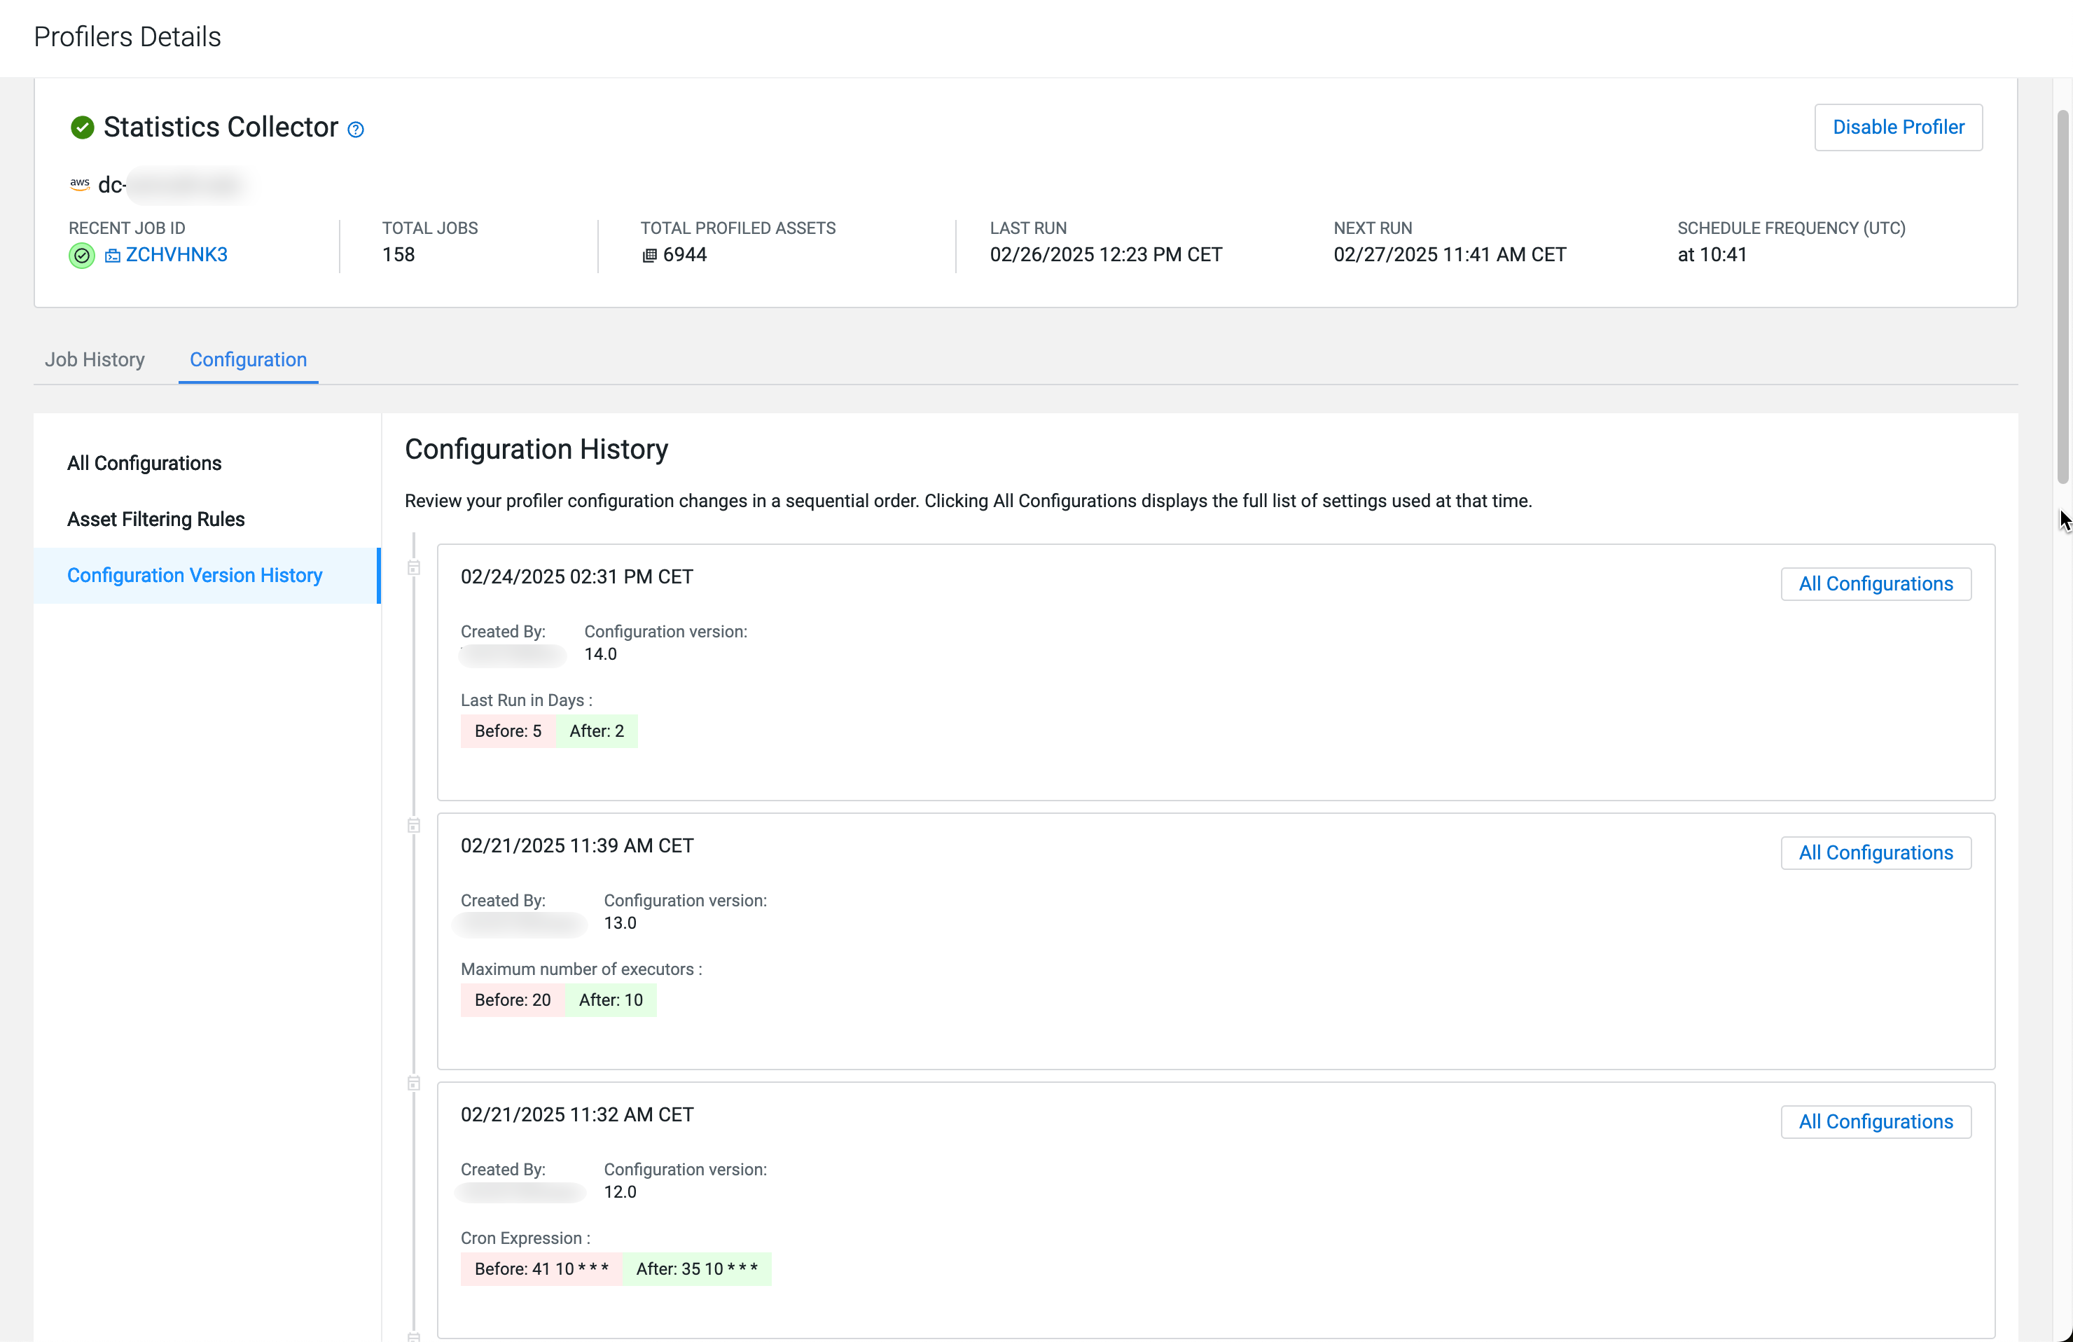Viewport: 2073px width, 1342px height.
Task: Click All Configurations for version 12.0
Action: [1876, 1121]
